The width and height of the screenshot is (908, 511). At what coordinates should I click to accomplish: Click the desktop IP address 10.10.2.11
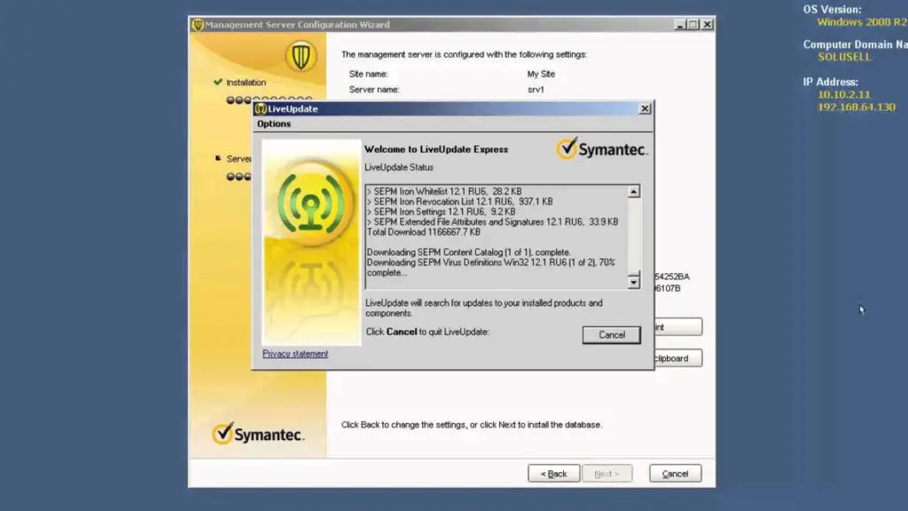tap(844, 94)
